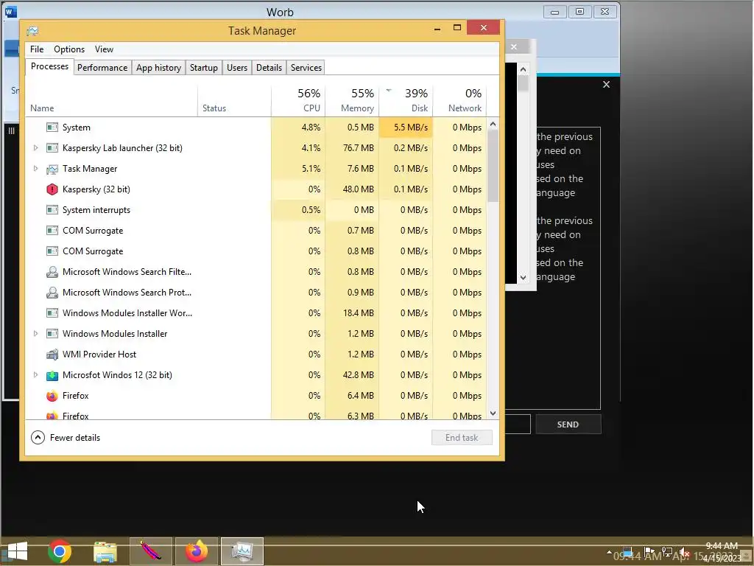Click the Task Manager process row icon
Screen dimensions: 754x566
[x=52, y=169]
